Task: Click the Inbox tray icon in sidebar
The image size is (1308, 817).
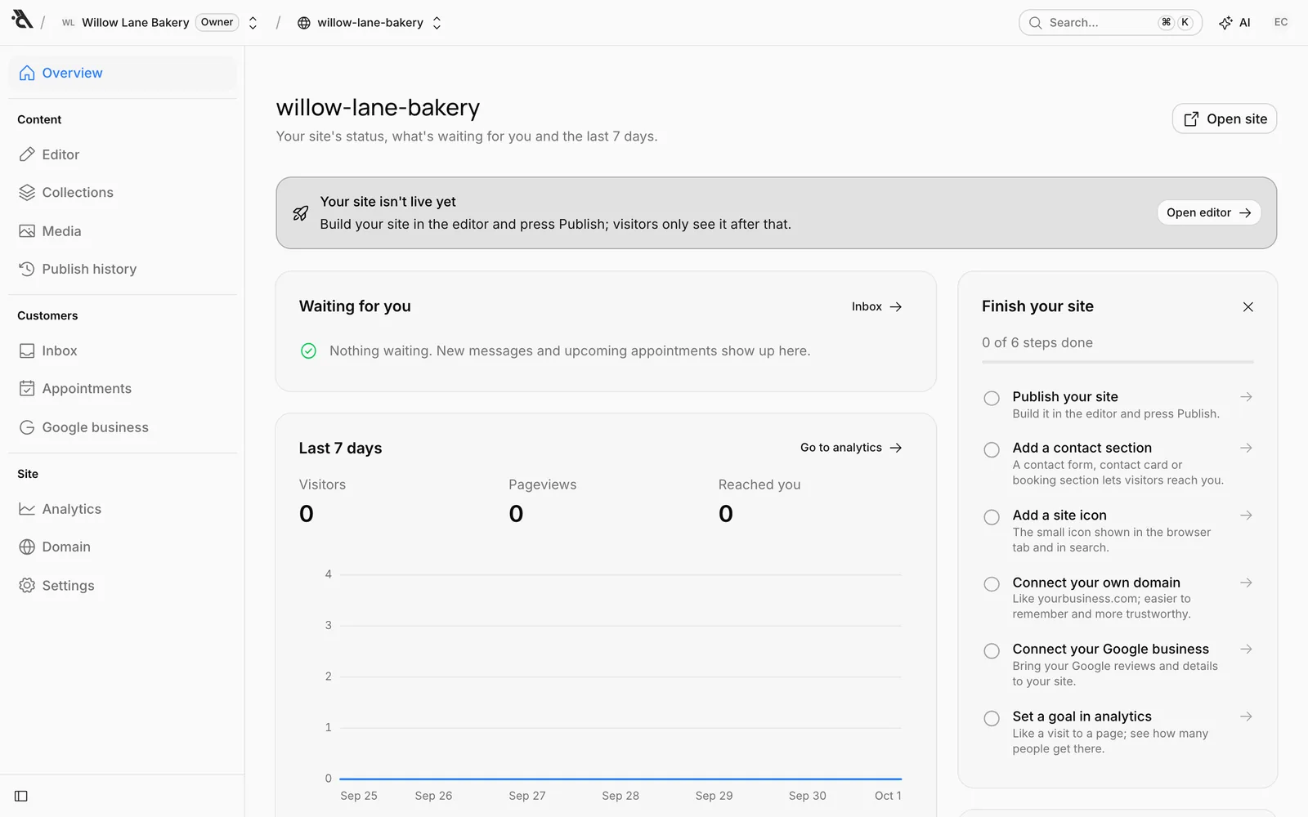Action: [x=27, y=350]
